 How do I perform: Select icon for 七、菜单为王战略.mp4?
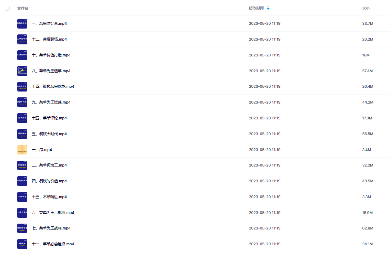coord(22,228)
